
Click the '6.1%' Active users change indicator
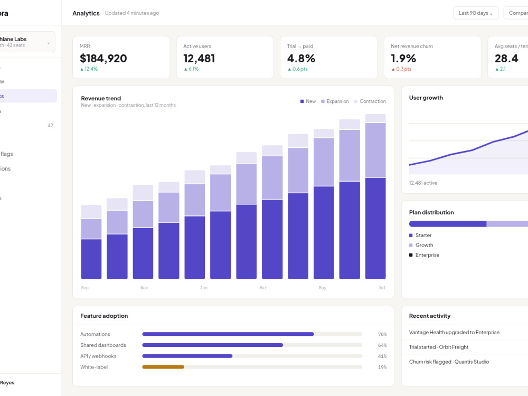[x=191, y=69]
